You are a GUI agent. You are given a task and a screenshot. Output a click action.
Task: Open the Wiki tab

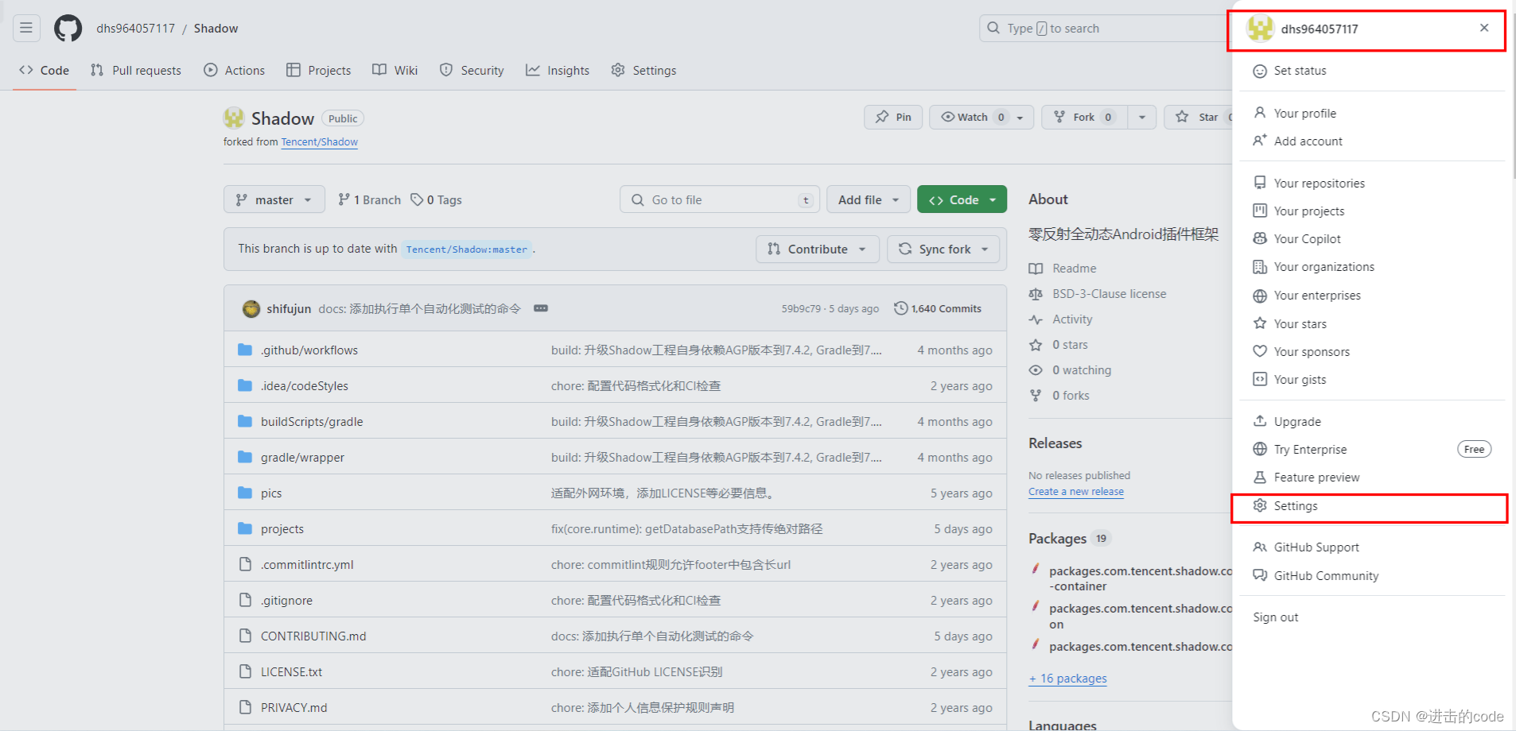point(395,70)
